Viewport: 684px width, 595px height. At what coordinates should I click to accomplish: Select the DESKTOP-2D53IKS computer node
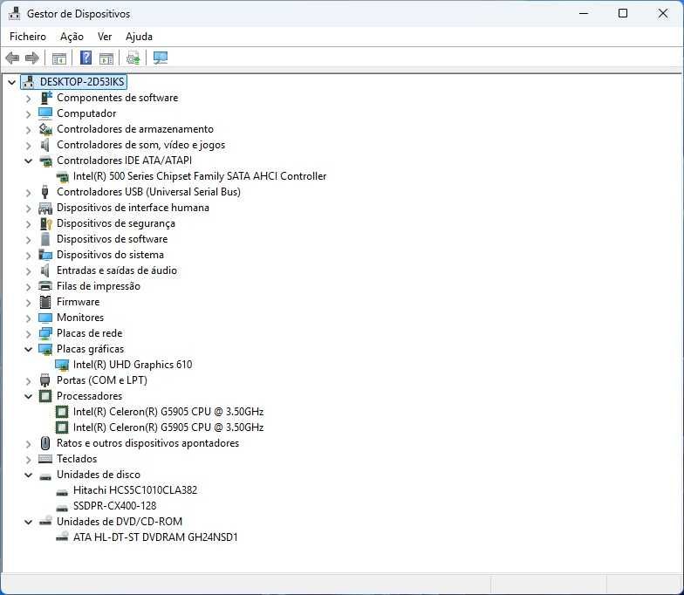tap(82, 82)
